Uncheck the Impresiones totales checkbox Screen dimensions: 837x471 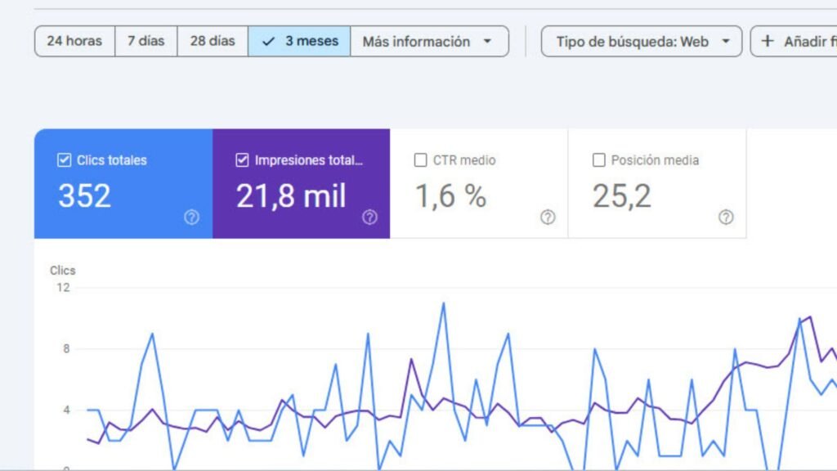click(x=241, y=160)
